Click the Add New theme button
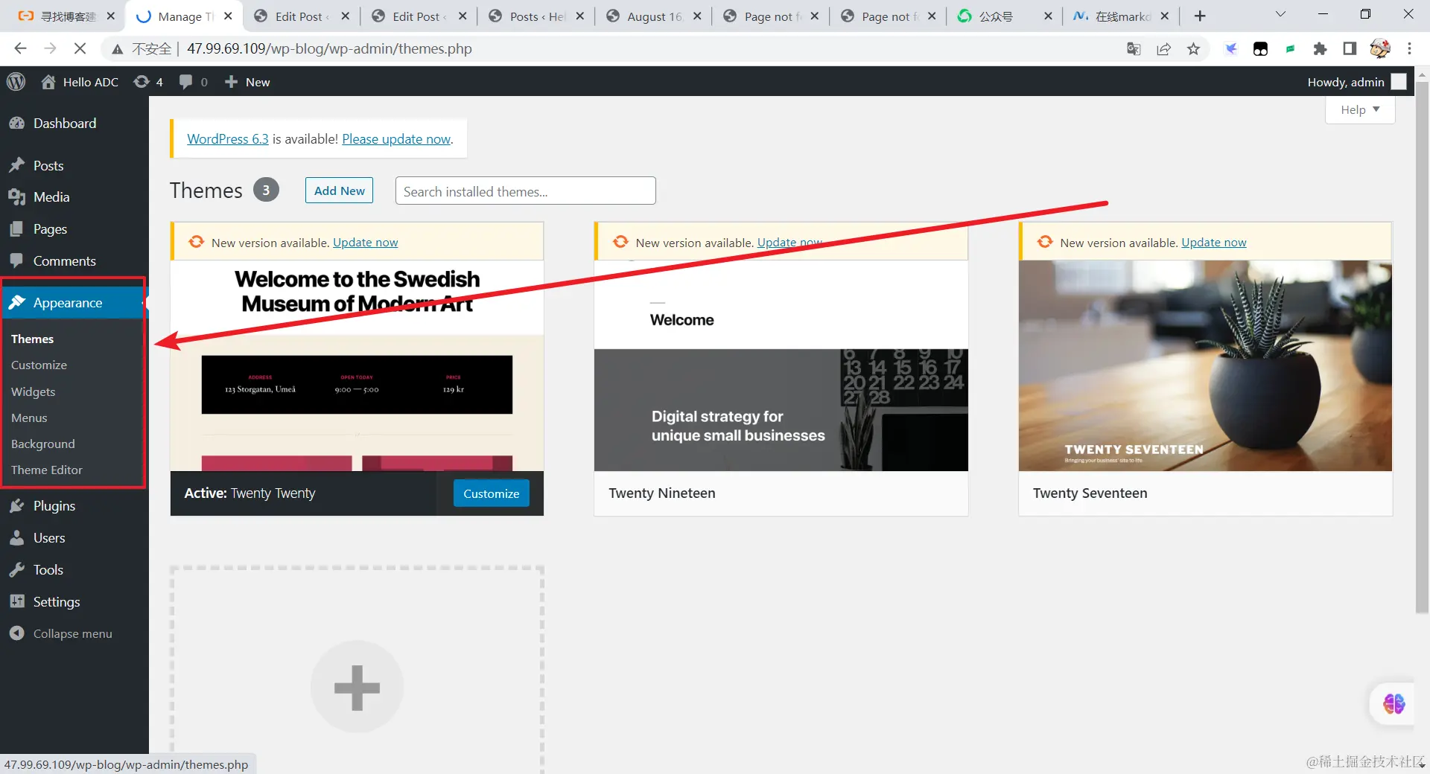Image resolution: width=1430 pixels, height=774 pixels. (339, 191)
